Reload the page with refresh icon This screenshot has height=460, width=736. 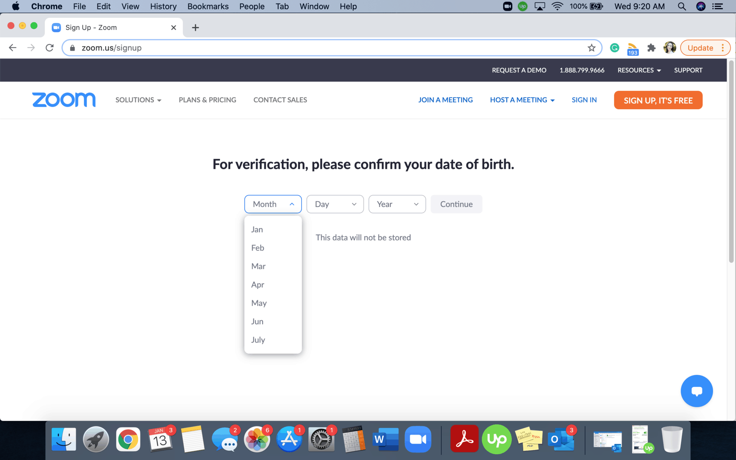50,48
